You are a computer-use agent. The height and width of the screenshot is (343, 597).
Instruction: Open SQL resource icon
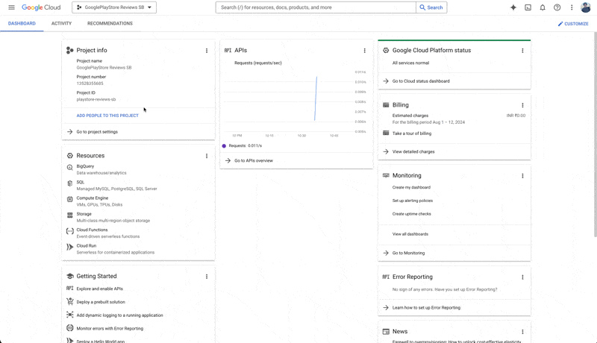69,183
